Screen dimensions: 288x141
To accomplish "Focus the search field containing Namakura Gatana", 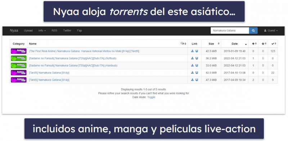I will click(x=230, y=31).
